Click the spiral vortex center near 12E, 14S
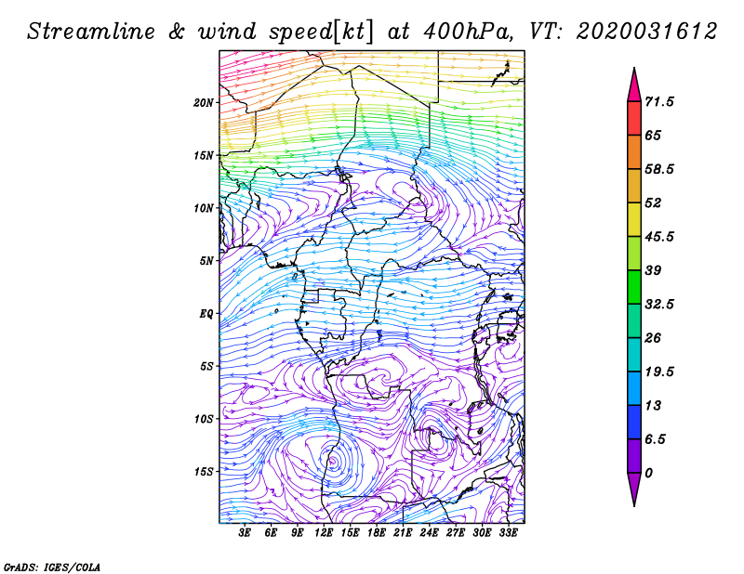This screenshot has width=744, height=574. (332, 459)
